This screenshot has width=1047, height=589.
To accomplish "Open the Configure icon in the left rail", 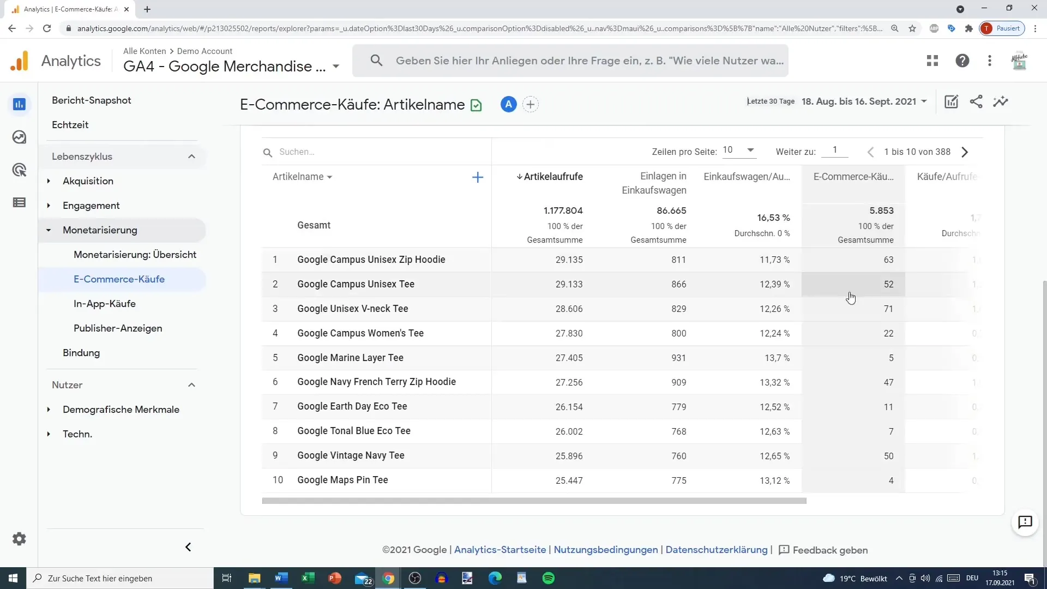I will pyautogui.click(x=19, y=202).
